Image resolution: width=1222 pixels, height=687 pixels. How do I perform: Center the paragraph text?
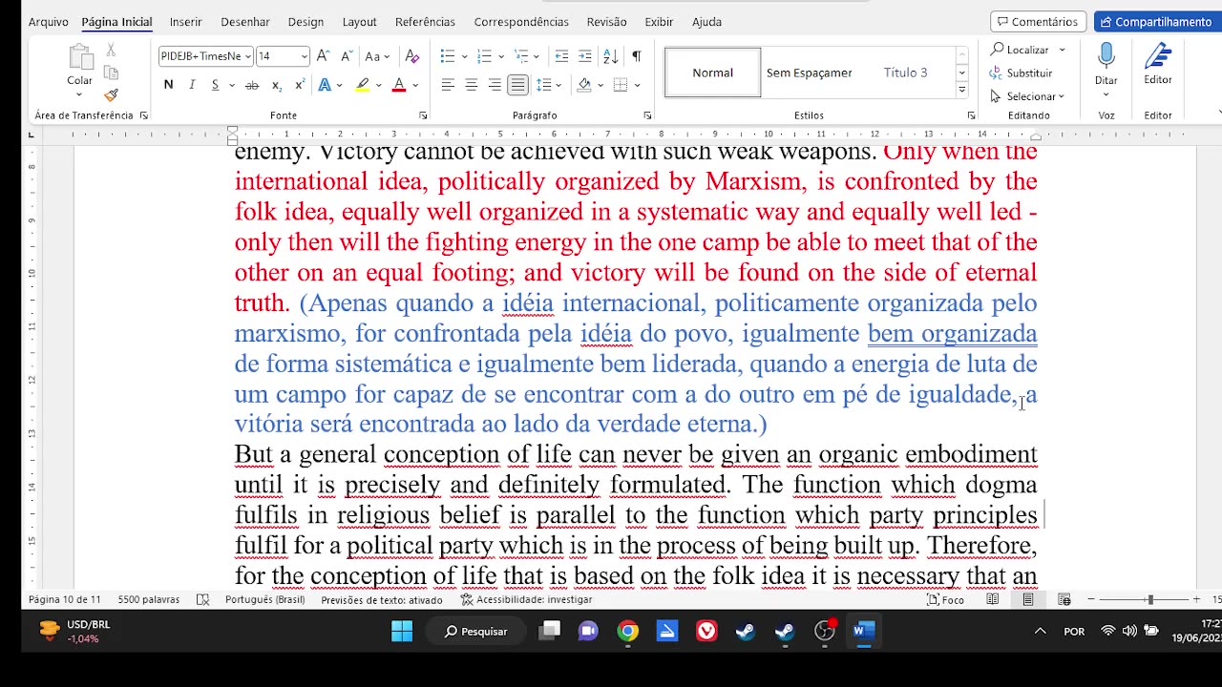471,85
